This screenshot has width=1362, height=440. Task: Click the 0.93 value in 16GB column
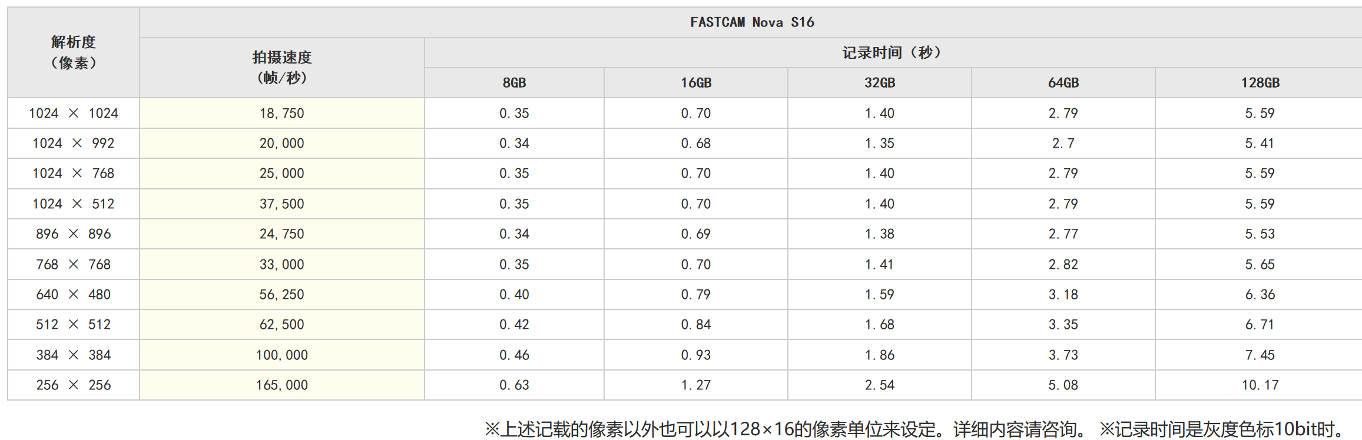pos(696,355)
